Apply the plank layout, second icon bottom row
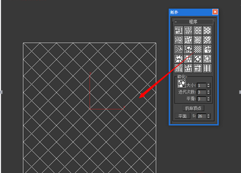 click(x=188, y=68)
